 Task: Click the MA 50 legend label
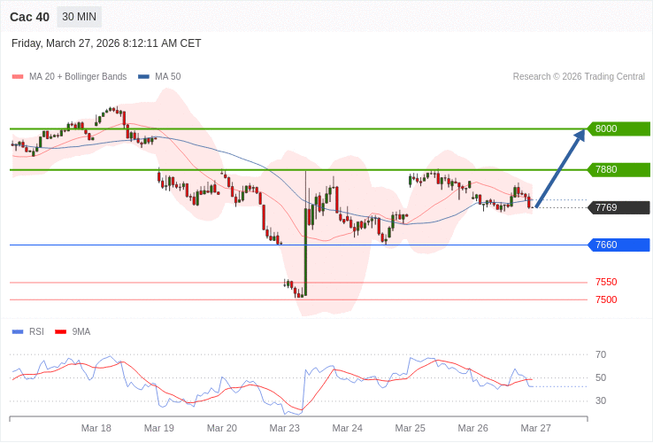tap(167, 77)
